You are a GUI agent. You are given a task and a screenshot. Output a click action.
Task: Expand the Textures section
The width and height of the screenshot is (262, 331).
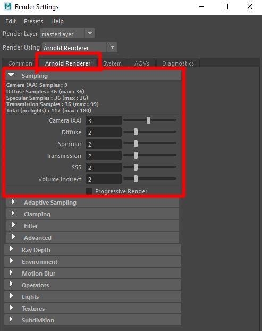(11, 308)
